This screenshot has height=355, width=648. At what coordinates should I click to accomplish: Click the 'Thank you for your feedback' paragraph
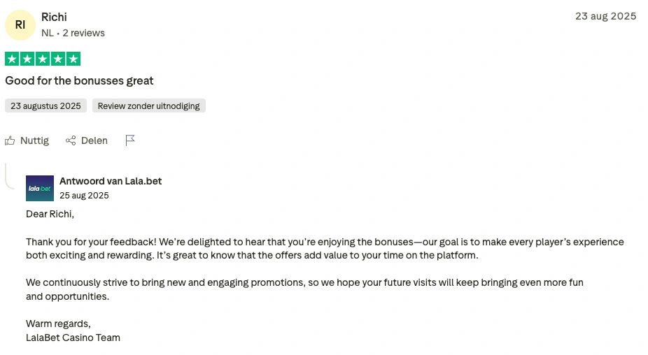(325, 249)
